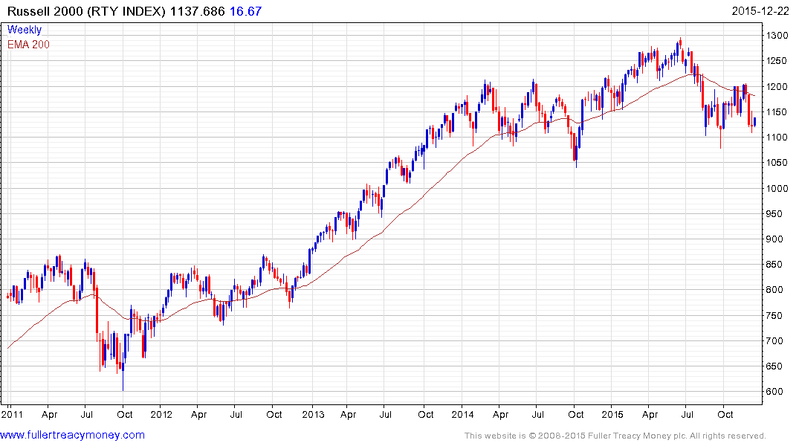This screenshot has width=799, height=446.
Task: Click the Apr label following 2011
Action: coord(50,415)
